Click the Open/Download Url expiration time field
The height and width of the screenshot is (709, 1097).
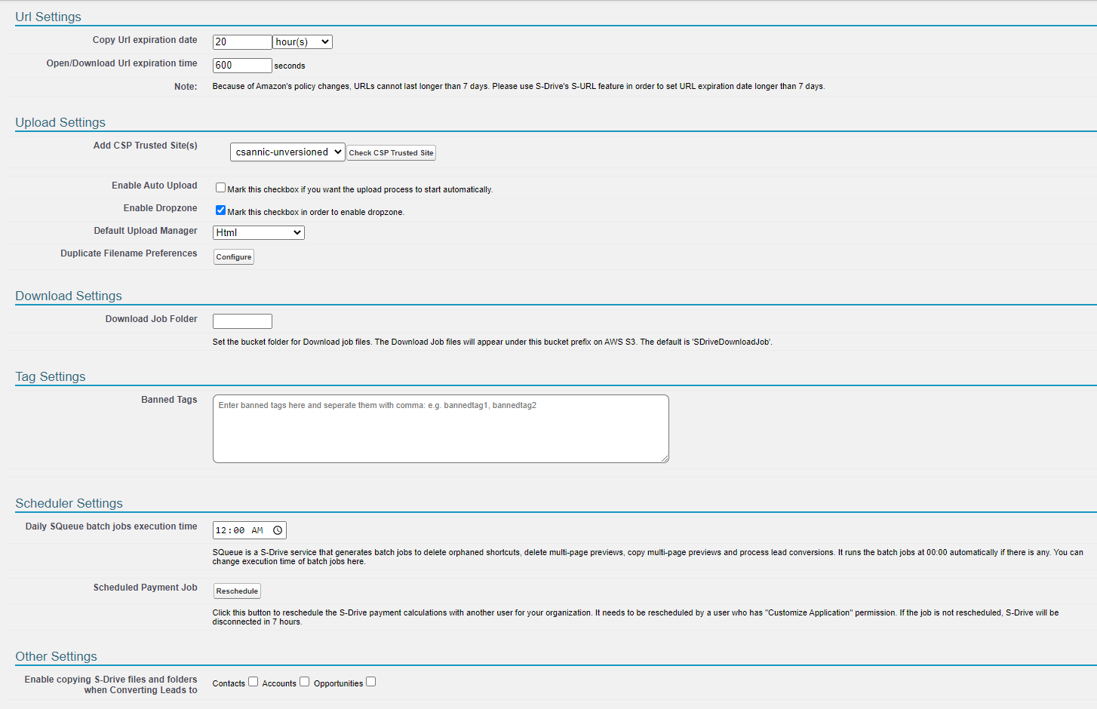point(241,66)
